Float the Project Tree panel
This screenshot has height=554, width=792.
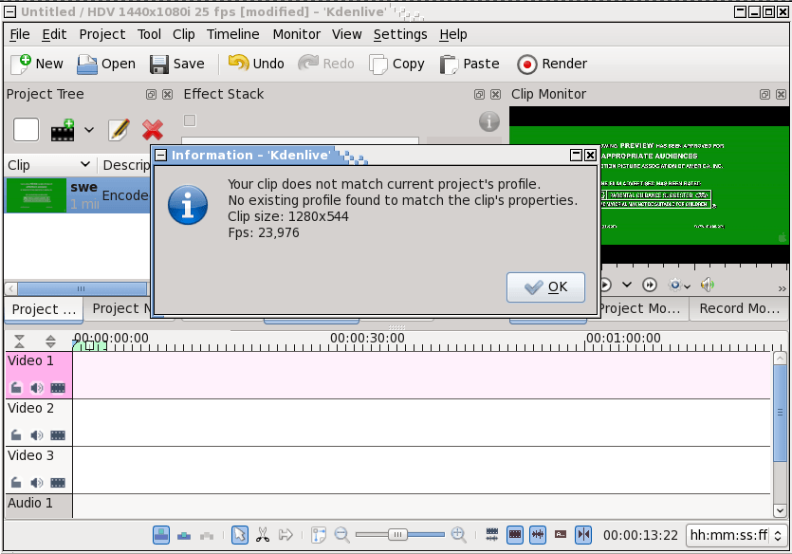pyautogui.click(x=151, y=95)
